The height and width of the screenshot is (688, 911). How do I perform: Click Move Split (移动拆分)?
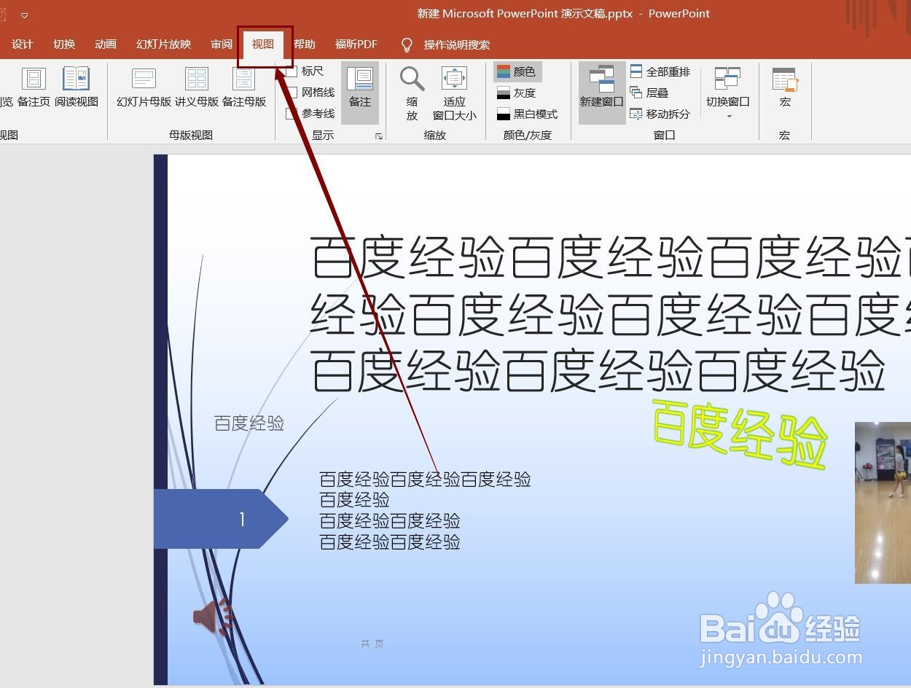(660, 114)
